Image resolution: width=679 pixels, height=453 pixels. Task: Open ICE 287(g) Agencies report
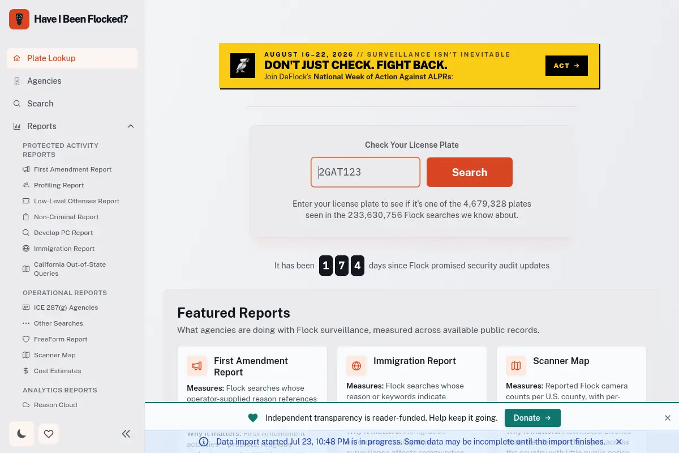coord(66,307)
